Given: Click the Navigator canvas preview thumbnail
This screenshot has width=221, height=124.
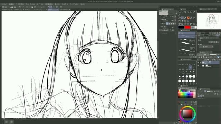Looking at the screenshot, I should pos(209,21).
